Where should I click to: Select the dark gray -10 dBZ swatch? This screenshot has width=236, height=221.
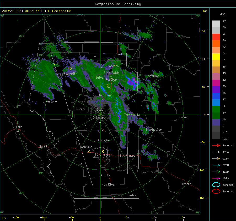216,136
